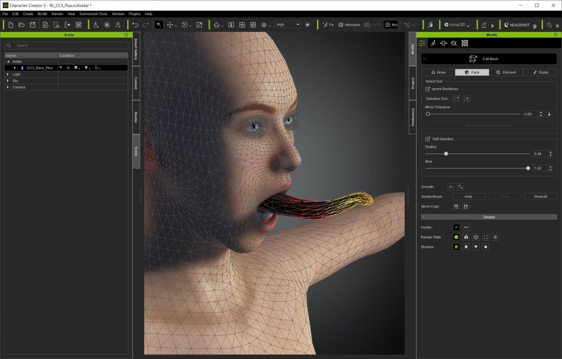Select the second Shadow option

click(466, 247)
